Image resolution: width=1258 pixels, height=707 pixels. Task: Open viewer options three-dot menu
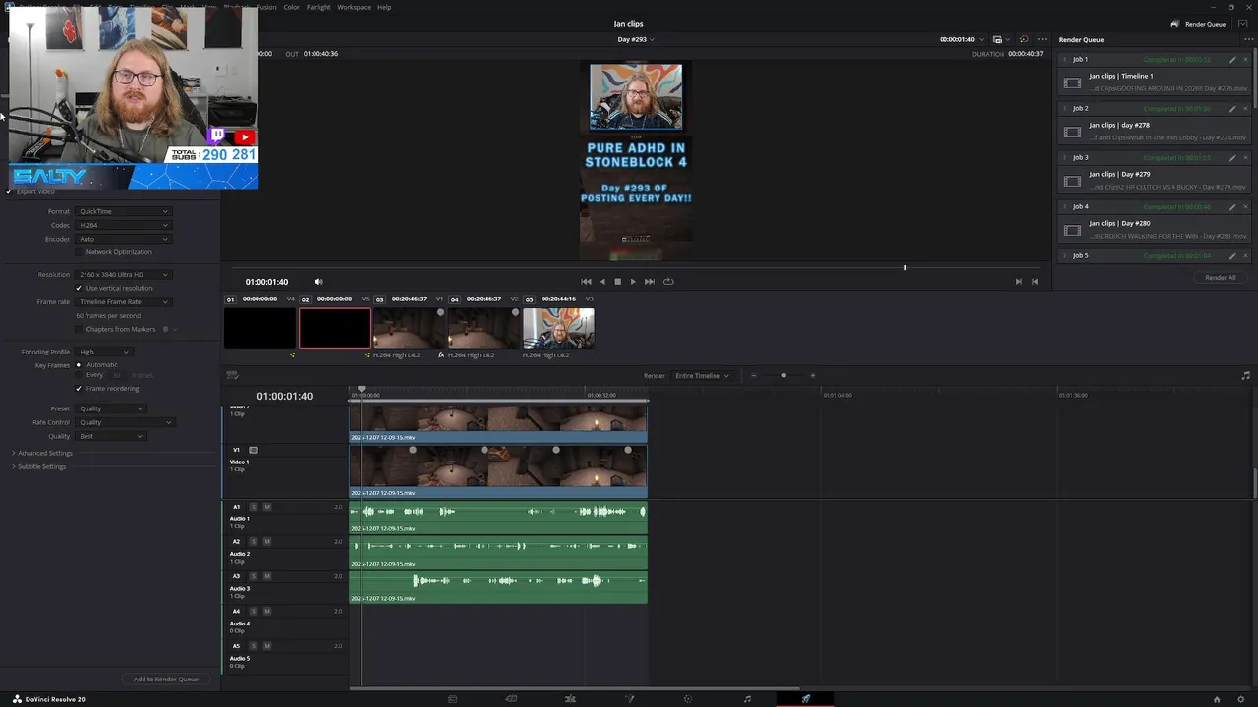click(1042, 39)
